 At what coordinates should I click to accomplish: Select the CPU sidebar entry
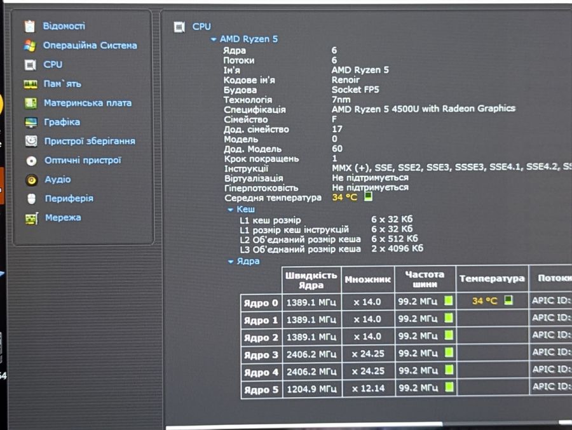pyautogui.click(x=53, y=65)
